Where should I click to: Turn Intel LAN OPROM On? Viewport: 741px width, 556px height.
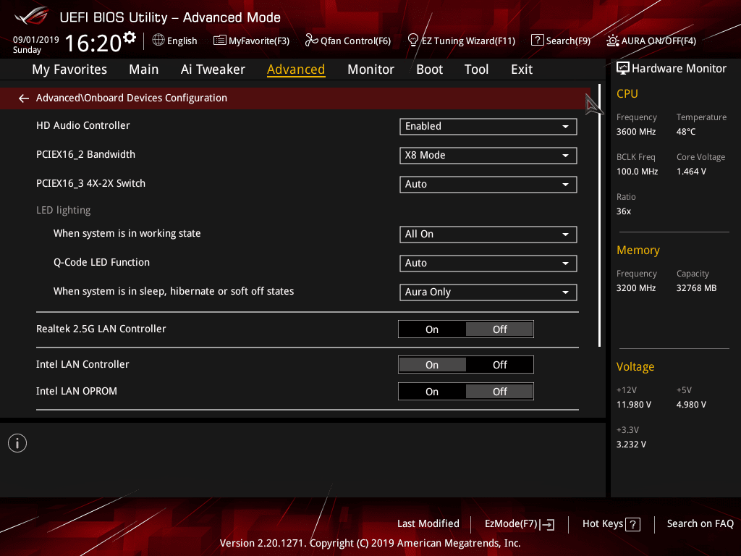point(432,392)
